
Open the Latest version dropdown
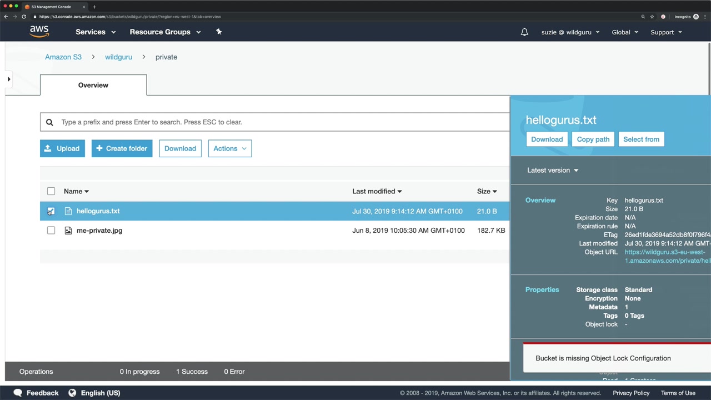point(553,170)
